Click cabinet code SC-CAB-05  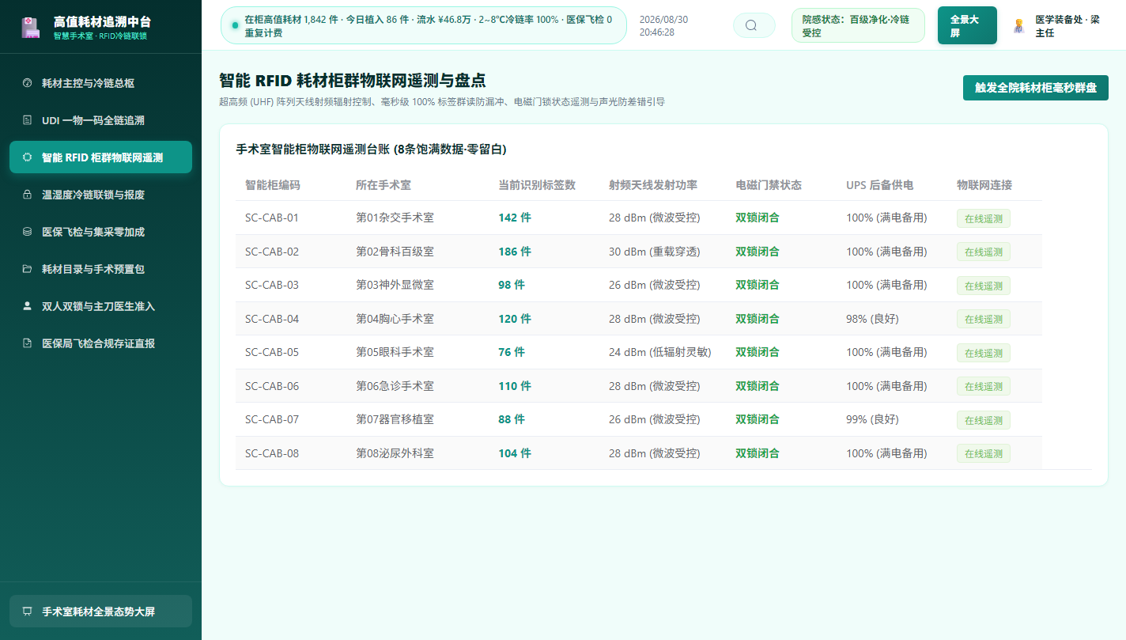pyautogui.click(x=272, y=352)
